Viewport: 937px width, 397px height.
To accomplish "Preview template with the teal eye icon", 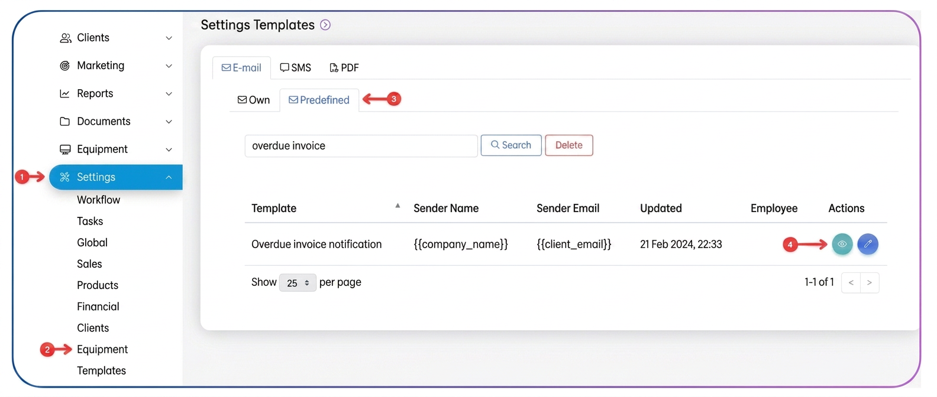I will click(x=842, y=244).
